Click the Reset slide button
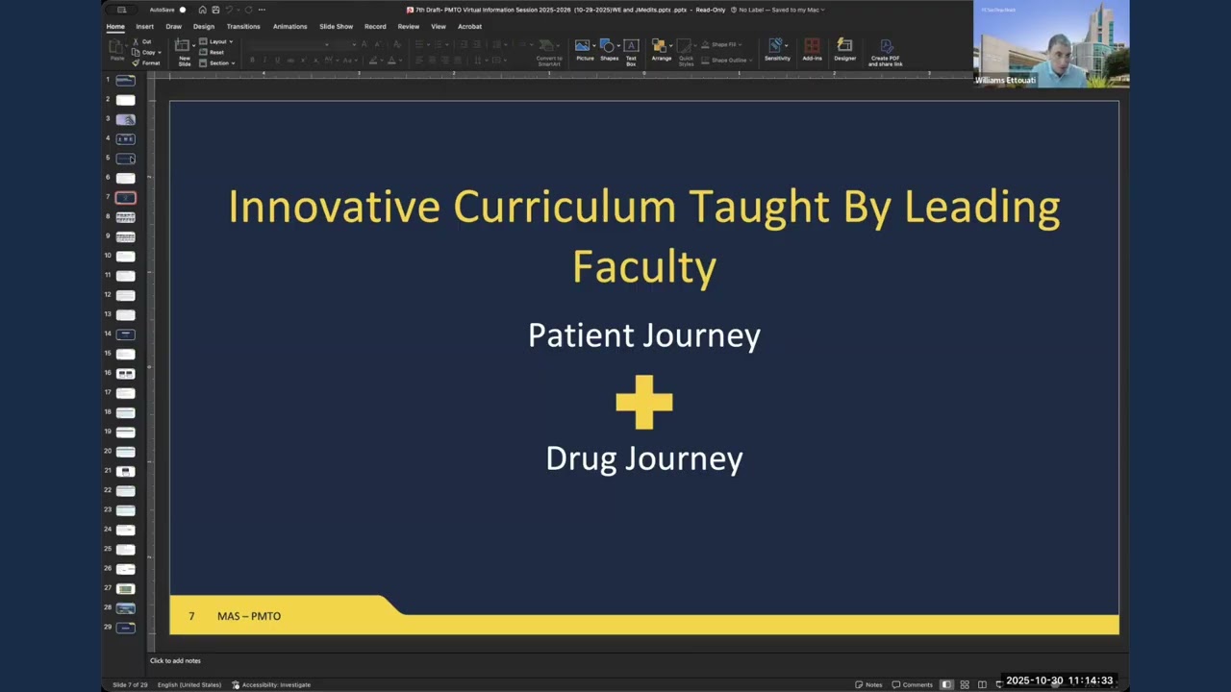Screen dimensions: 1231x692 (211, 52)
